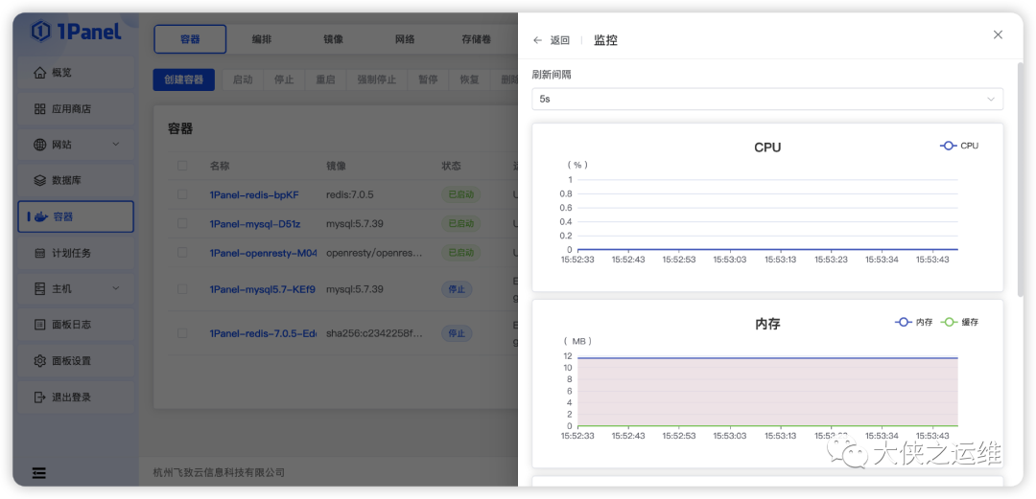Open 计划任务 in the sidebar
The image size is (1036, 499).
(x=76, y=253)
